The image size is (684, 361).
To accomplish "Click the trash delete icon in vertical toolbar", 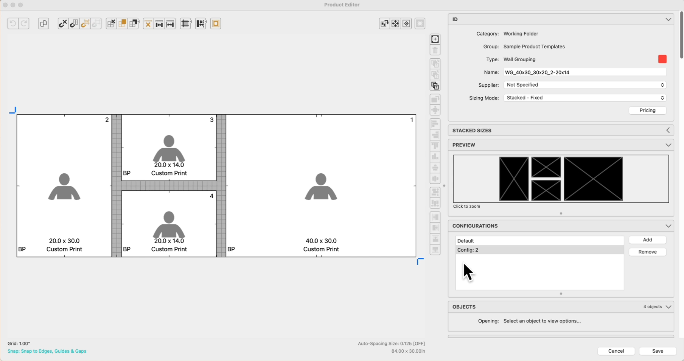I will click(435, 50).
